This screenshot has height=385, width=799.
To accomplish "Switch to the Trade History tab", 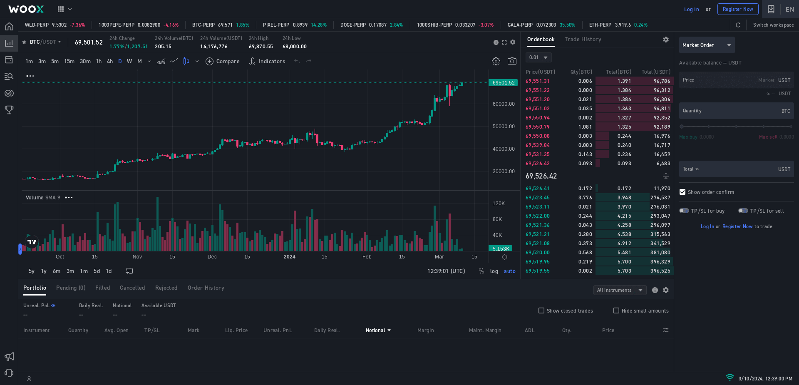I will tap(583, 39).
